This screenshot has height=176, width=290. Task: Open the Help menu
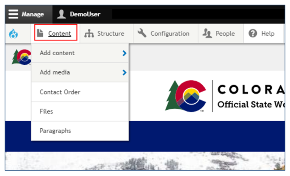pyautogui.click(x=263, y=34)
